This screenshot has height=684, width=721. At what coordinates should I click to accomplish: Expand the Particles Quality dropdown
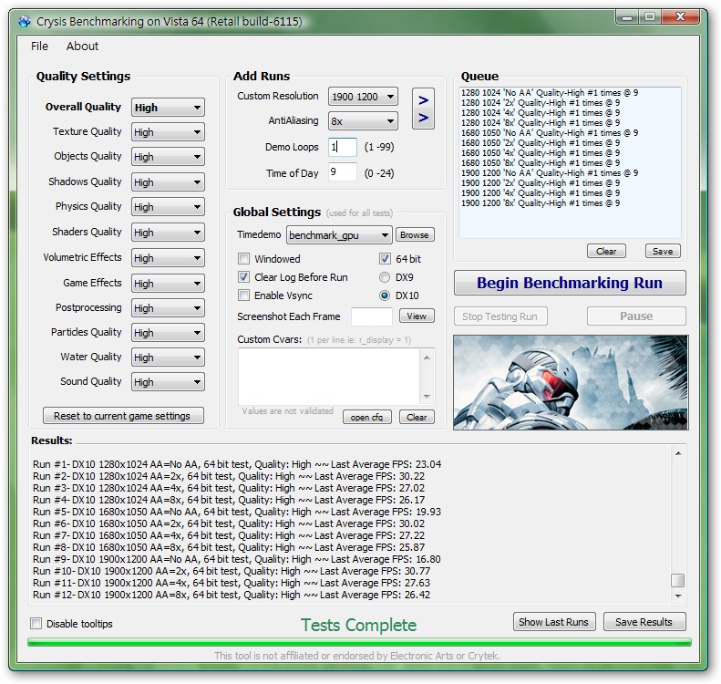click(x=168, y=333)
